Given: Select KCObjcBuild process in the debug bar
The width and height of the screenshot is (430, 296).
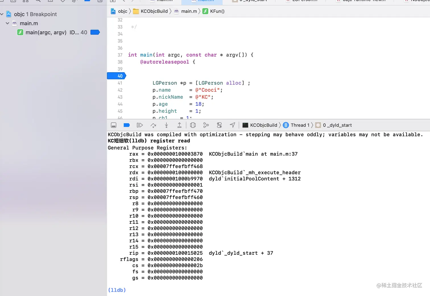Looking at the screenshot, I should coord(260,125).
